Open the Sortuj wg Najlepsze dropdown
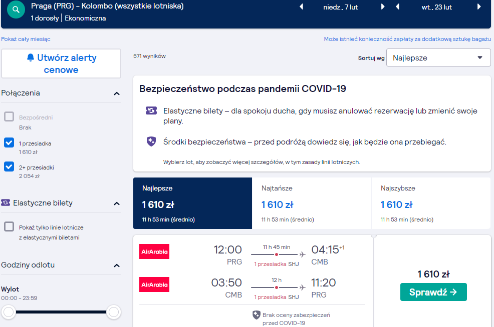Viewport: 494px width, 327px height. 438,57
